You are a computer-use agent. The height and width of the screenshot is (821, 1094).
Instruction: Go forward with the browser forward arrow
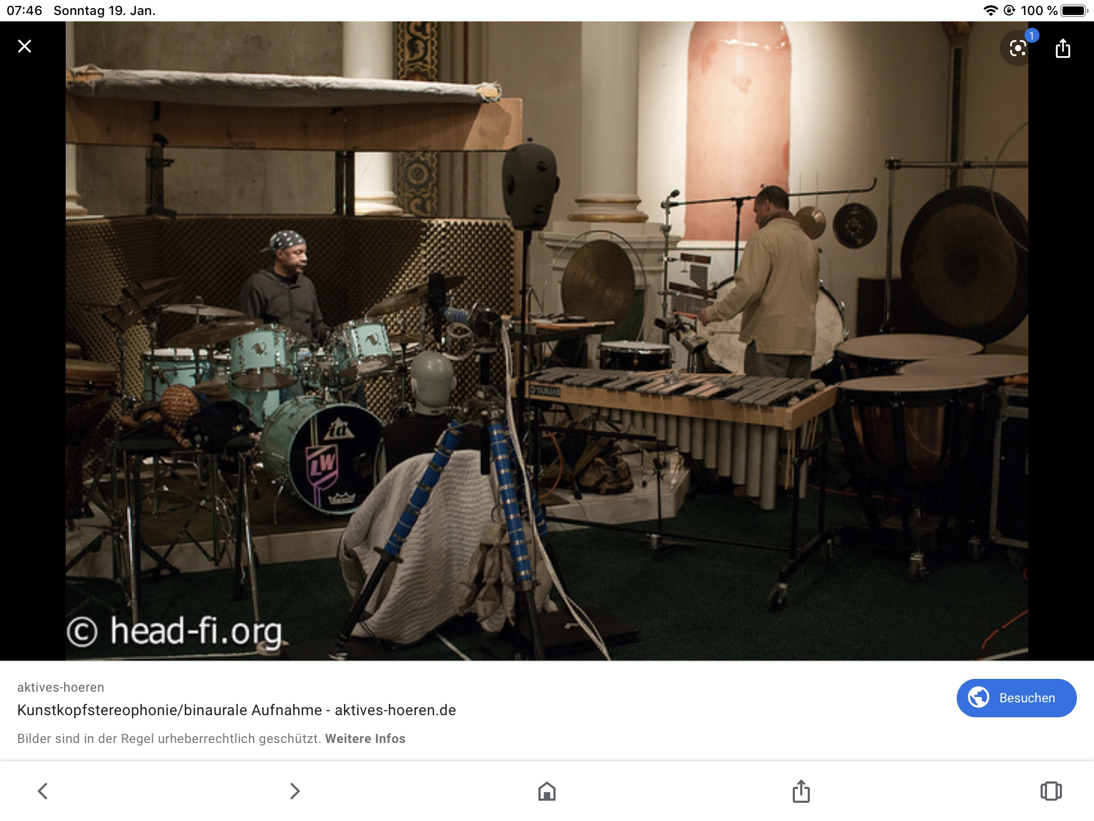[x=294, y=791]
